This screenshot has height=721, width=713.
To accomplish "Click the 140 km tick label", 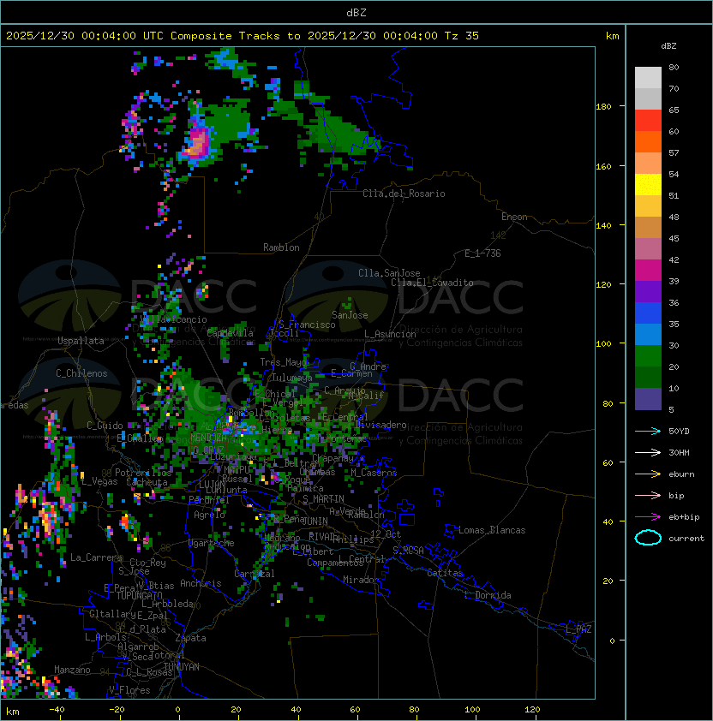I will coord(603,225).
